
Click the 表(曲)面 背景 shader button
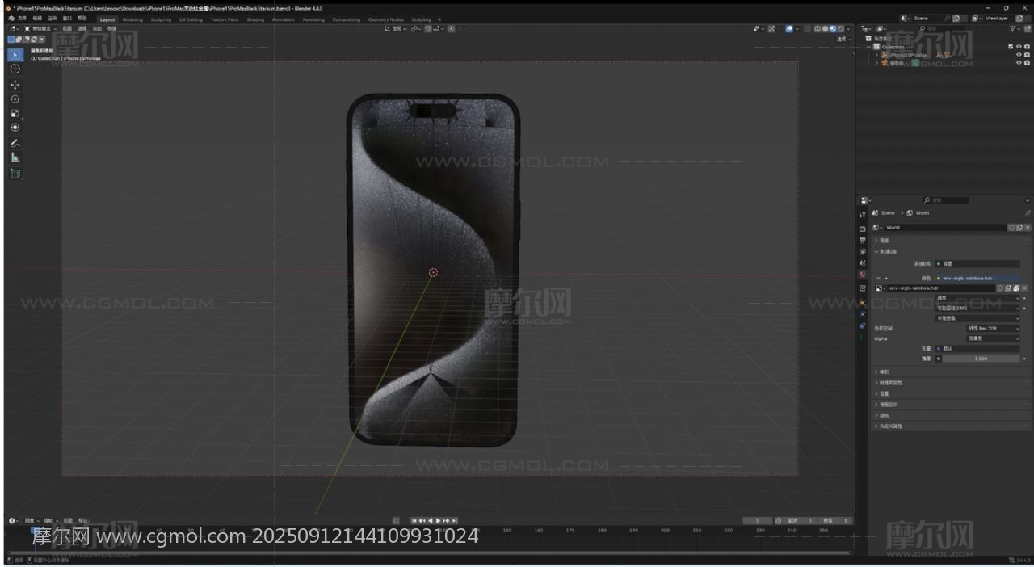click(977, 263)
